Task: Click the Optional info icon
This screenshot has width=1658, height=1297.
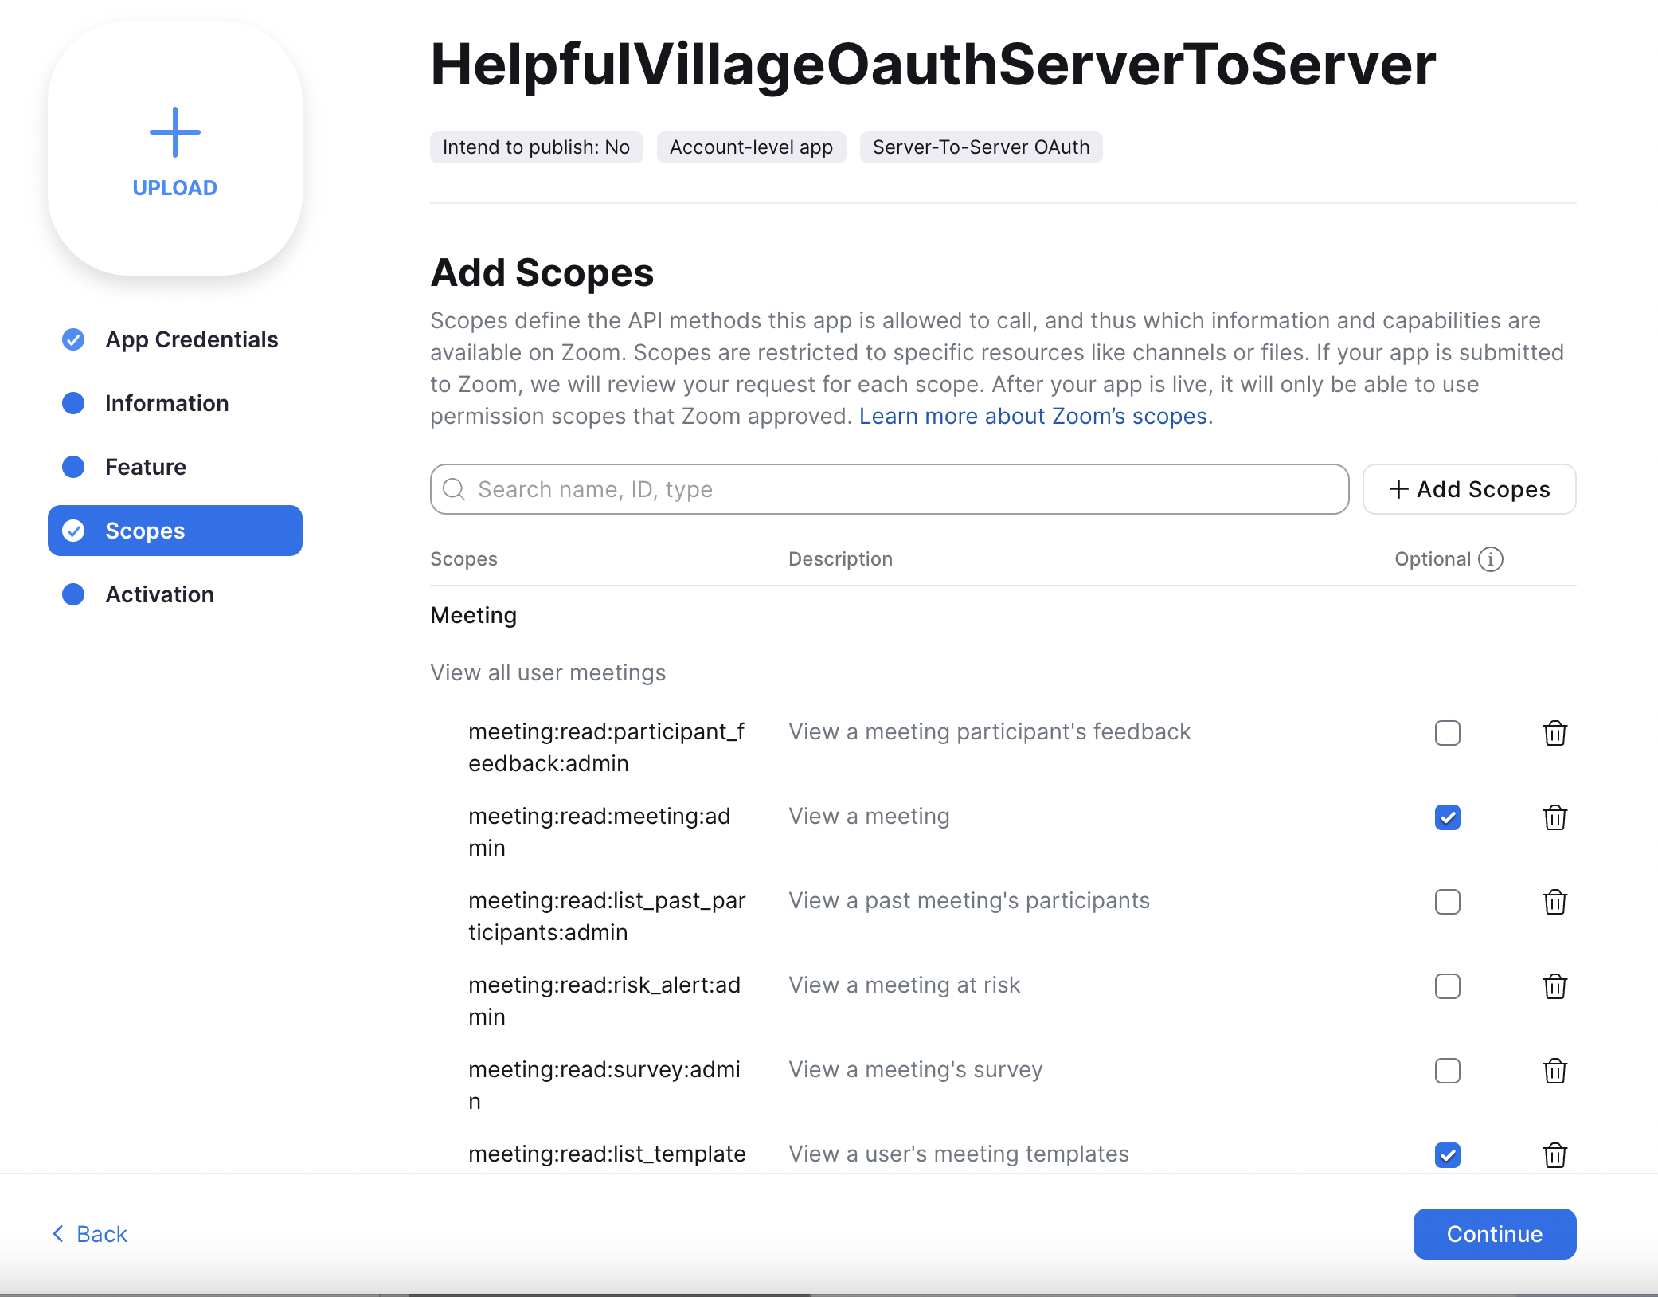Action: pos(1491,559)
